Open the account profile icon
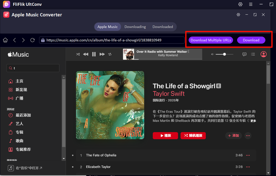Screen dimensions: 276x176 click(x=263, y=54)
